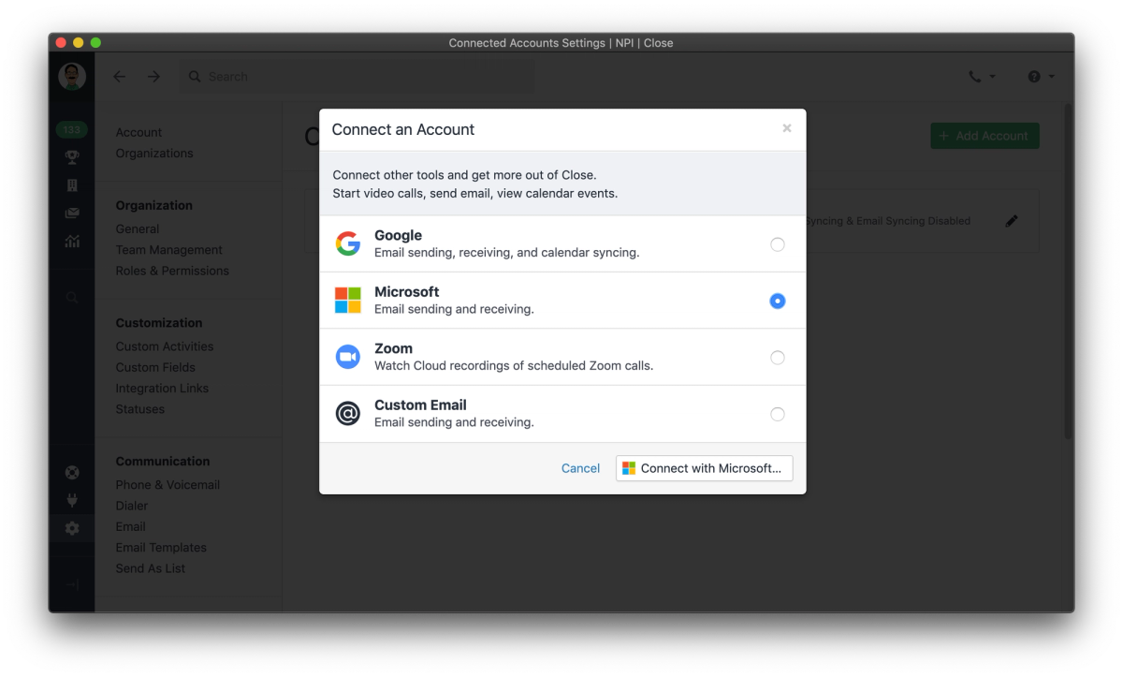Open Custom Fields settings
This screenshot has height=677, width=1123.
[155, 367]
